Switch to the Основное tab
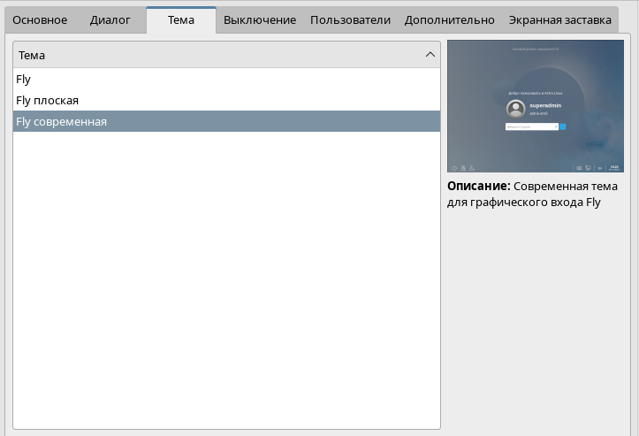 tap(40, 20)
